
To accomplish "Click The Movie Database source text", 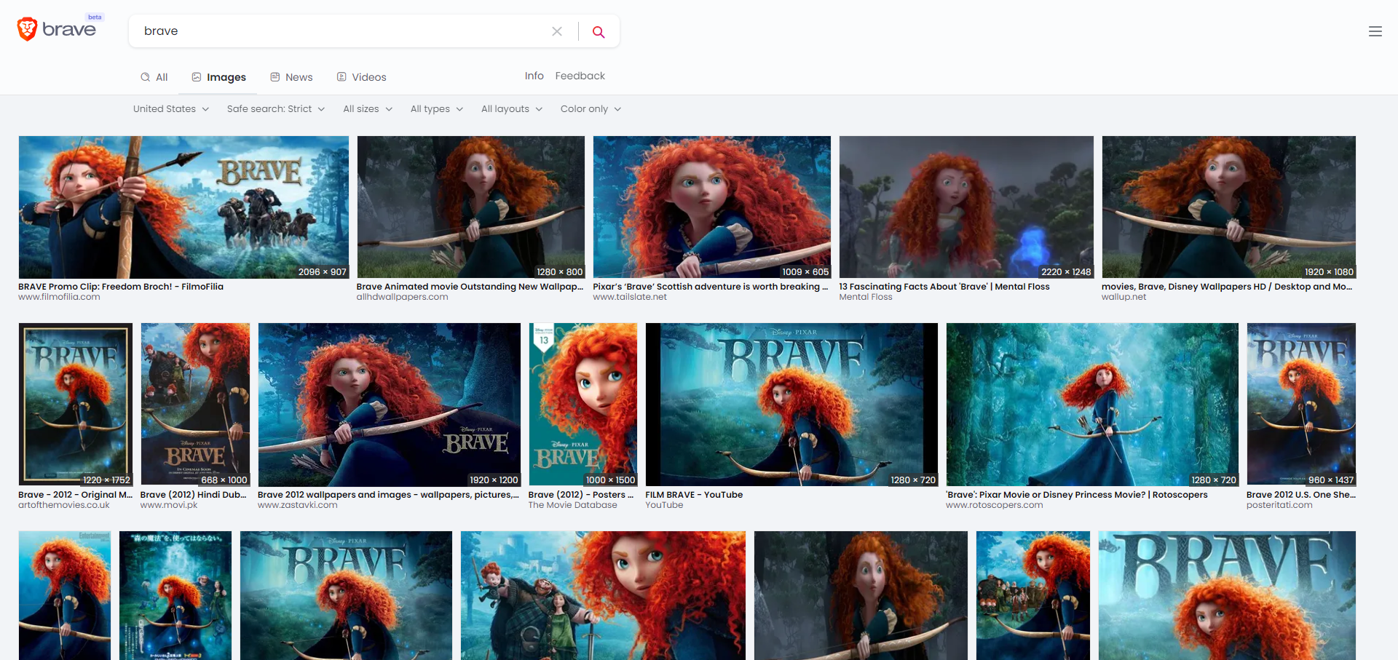I will click(x=572, y=505).
